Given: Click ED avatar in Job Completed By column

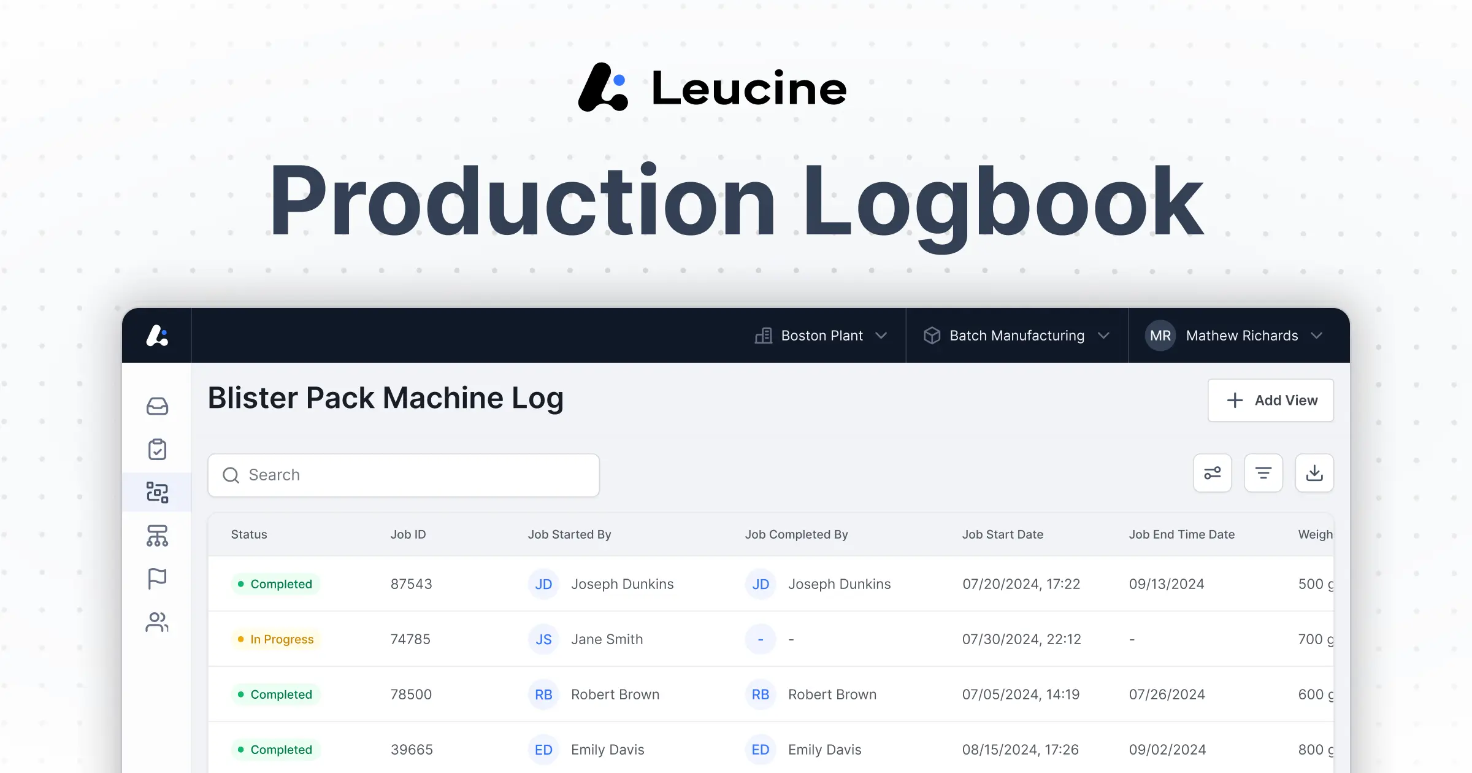Looking at the screenshot, I should click(761, 750).
